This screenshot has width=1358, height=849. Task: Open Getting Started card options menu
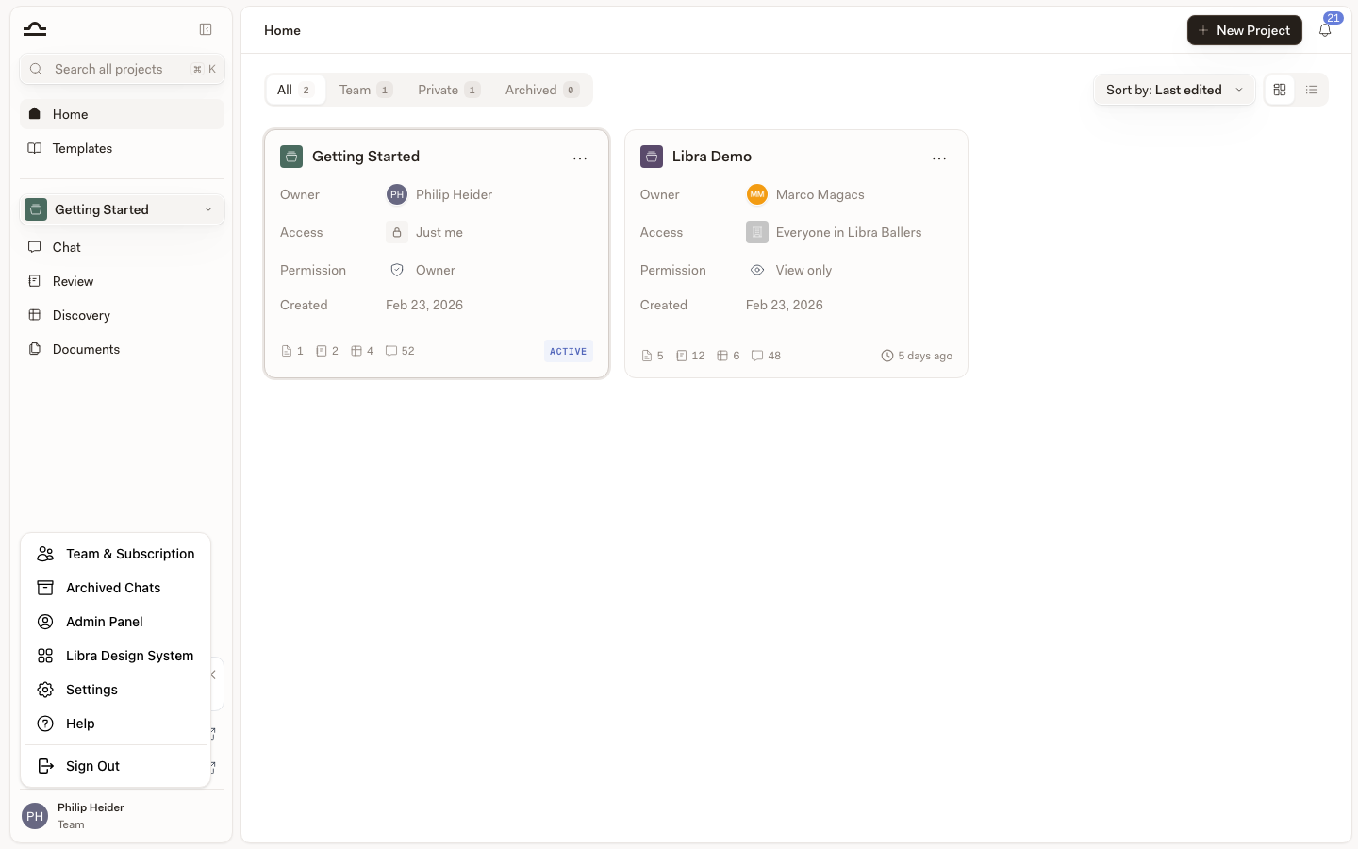click(580, 158)
